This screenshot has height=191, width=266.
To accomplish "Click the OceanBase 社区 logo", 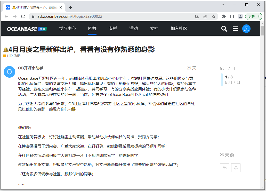I will [27, 29].
